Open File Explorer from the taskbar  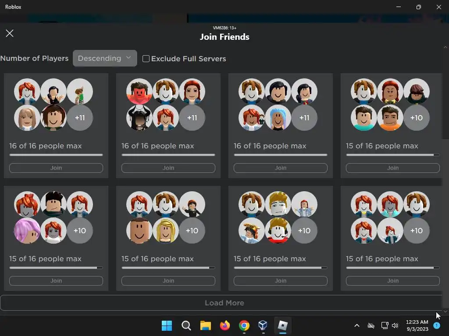(205, 325)
